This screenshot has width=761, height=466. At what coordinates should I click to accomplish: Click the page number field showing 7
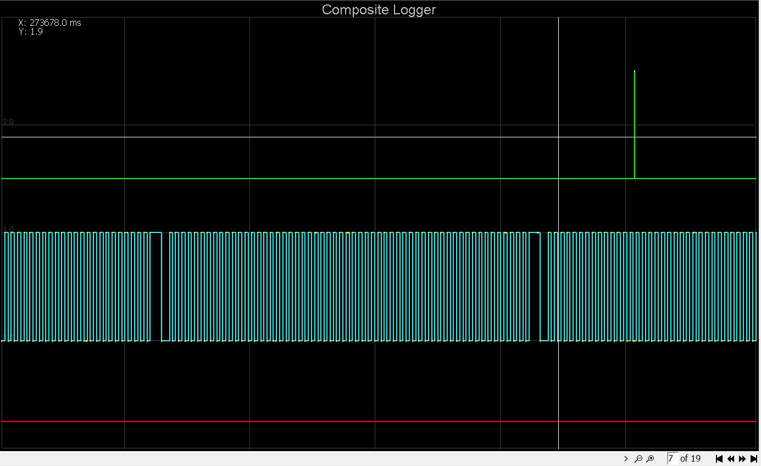(672, 458)
